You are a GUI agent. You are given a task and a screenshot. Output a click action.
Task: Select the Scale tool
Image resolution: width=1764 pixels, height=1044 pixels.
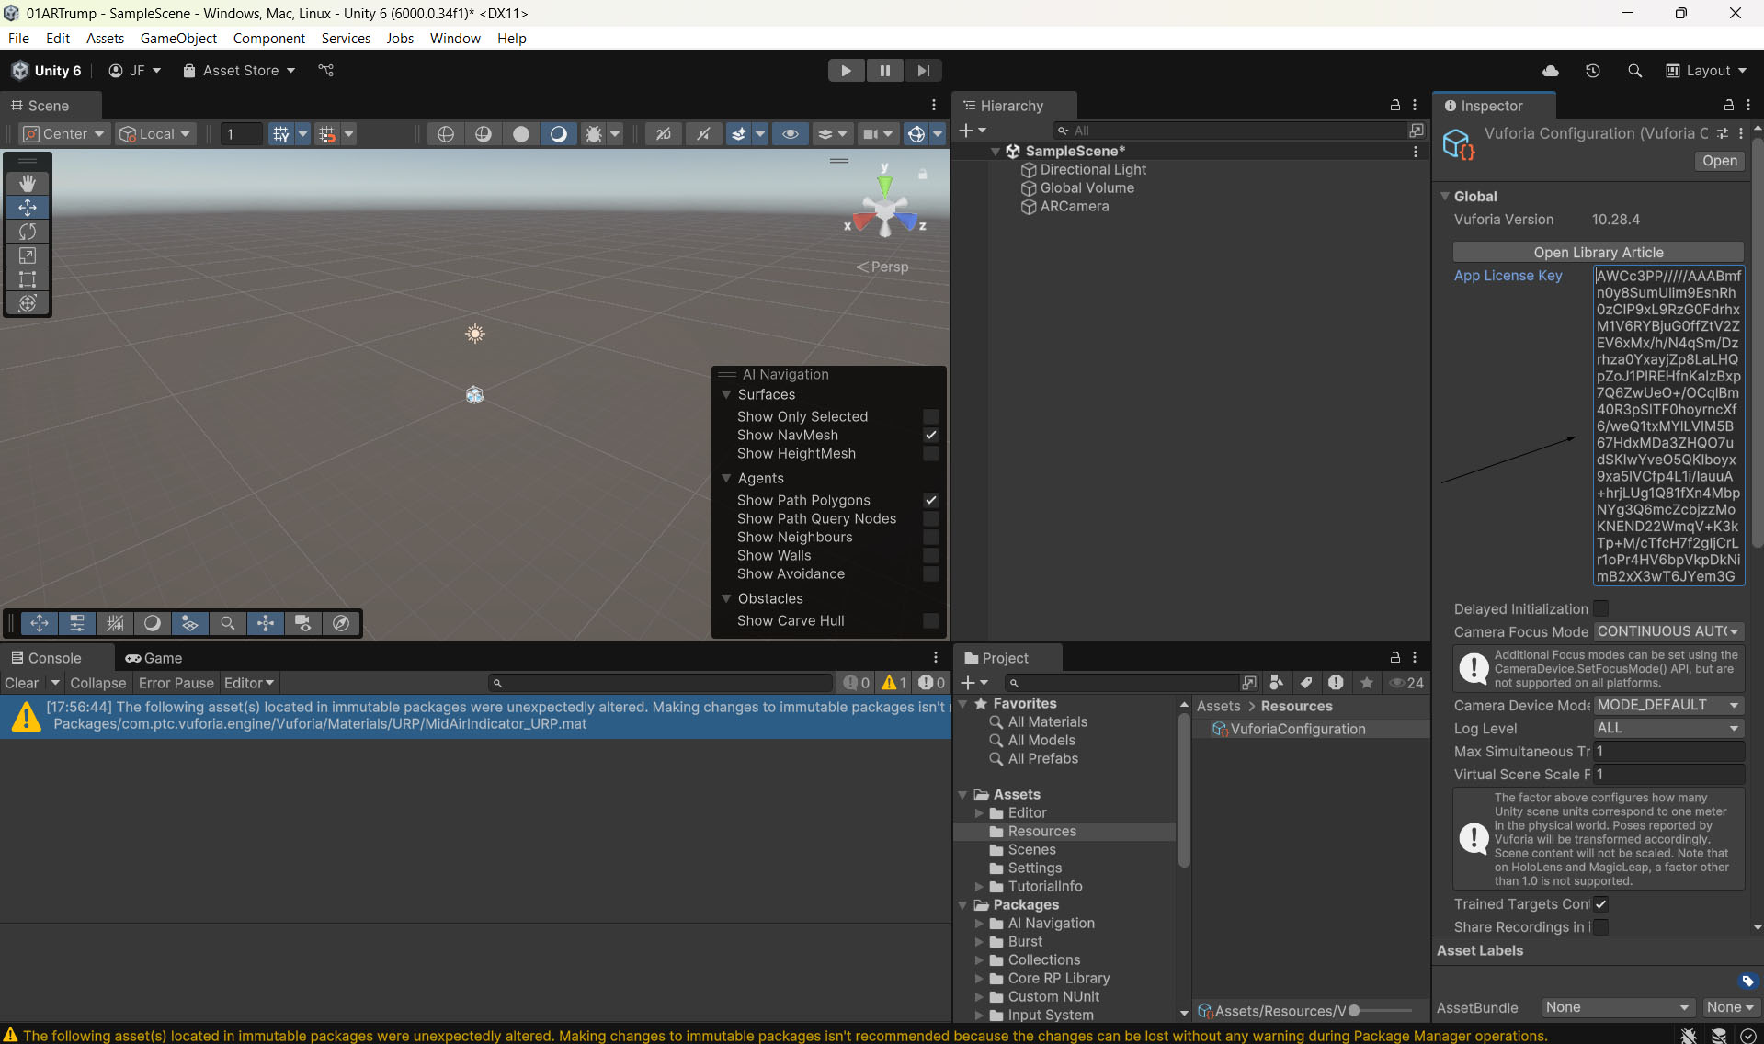(28, 255)
